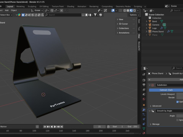Image resolution: width=183 pixels, height=137 pixels.
Task: Toggle the Optimal Display checkbox
Action: 178,102
